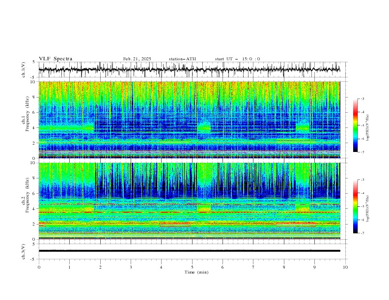Click the "start UT = 15:0 :0" header text
The height and width of the screenshot is (300, 389).
(238, 59)
